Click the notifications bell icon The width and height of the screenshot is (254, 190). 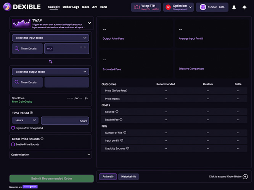(x=234, y=7)
